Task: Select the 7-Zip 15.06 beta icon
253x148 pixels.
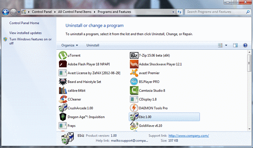Action: click(x=134, y=55)
